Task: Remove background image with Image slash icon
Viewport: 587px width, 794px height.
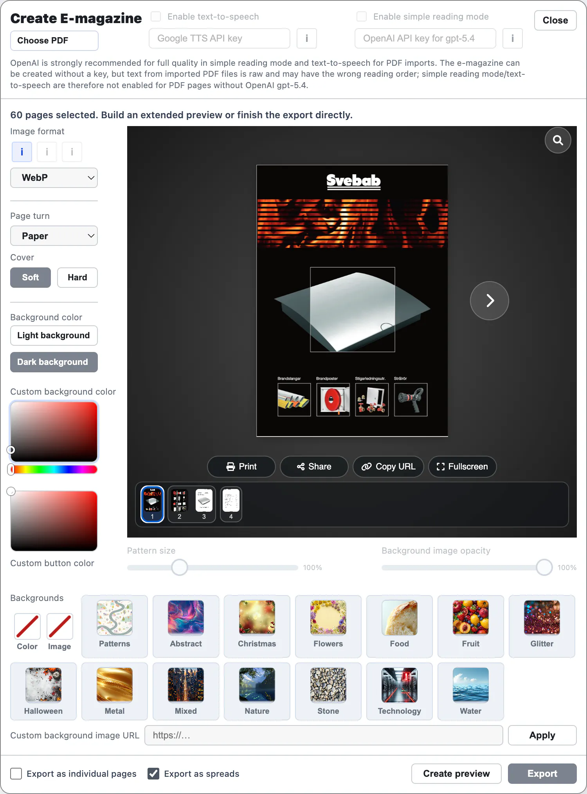Action: click(x=59, y=626)
